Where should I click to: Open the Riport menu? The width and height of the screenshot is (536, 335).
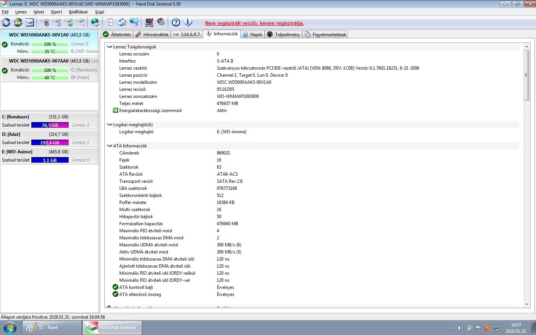point(57,12)
